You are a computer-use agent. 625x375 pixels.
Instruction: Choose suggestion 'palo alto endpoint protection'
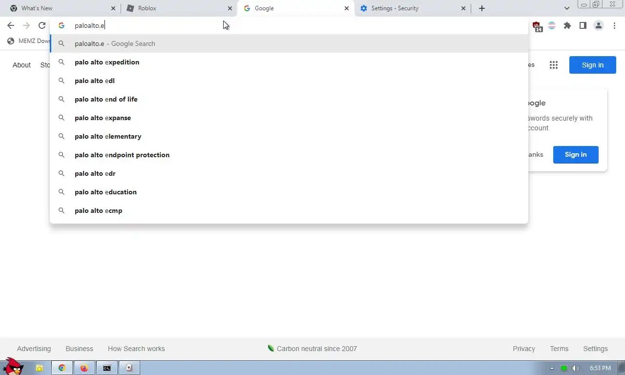(289, 155)
